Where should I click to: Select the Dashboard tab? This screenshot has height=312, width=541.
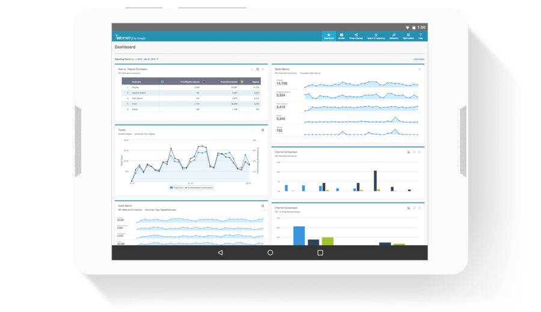[x=329, y=36]
